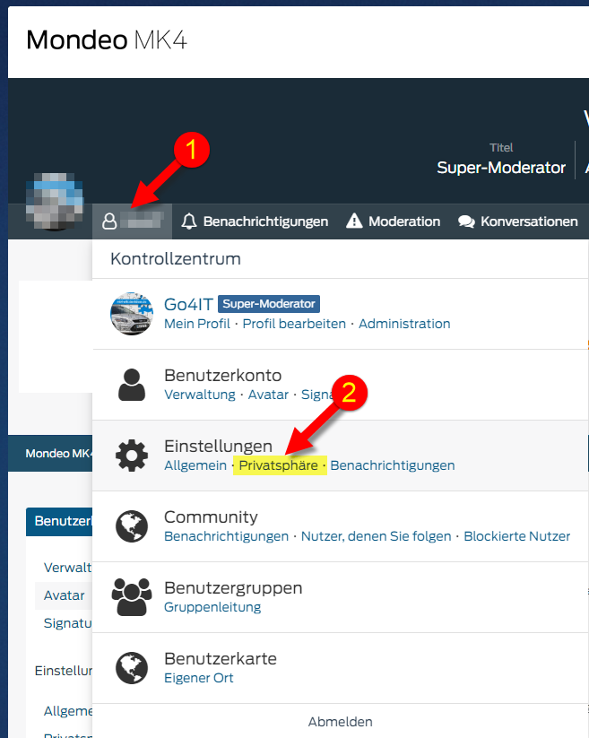
Task: Open Allgemein settings link
Action: [x=195, y=465]
